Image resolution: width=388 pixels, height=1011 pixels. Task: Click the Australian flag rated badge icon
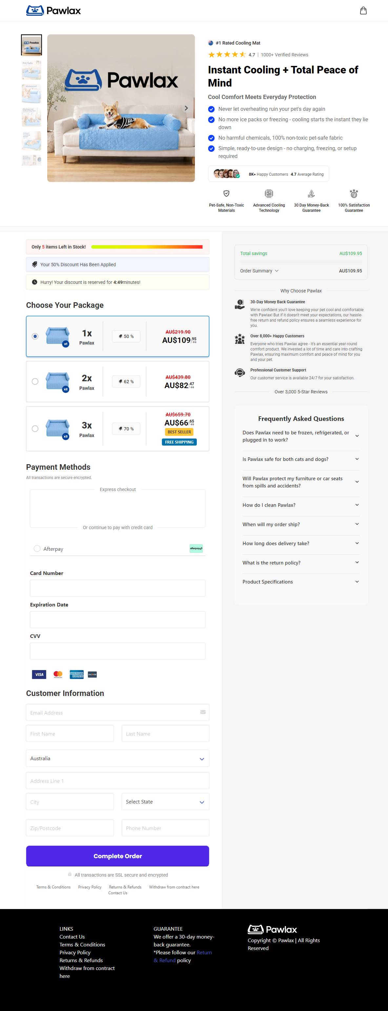coord(211,43)
